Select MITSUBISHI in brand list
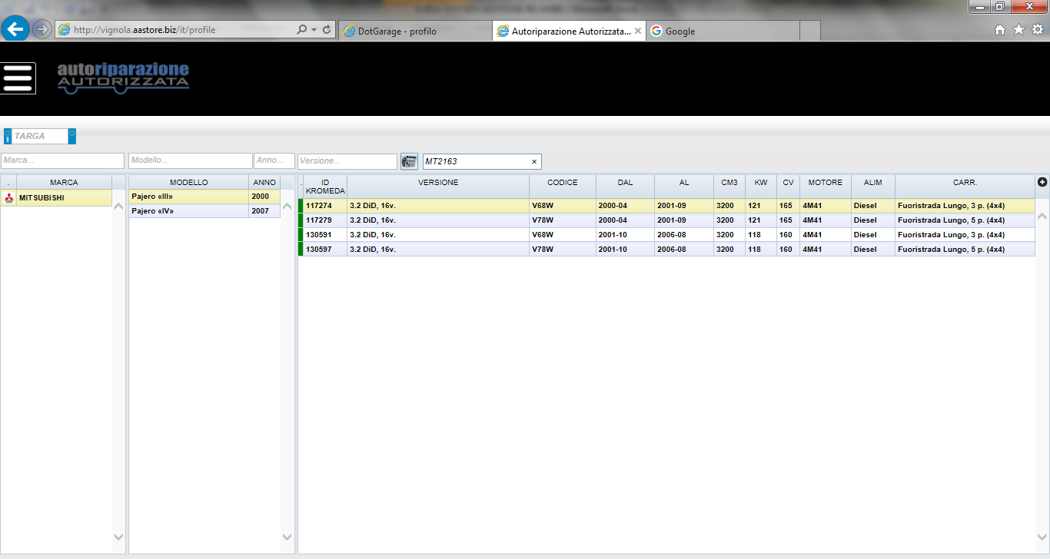1050x559 pixels. (56, 198)
